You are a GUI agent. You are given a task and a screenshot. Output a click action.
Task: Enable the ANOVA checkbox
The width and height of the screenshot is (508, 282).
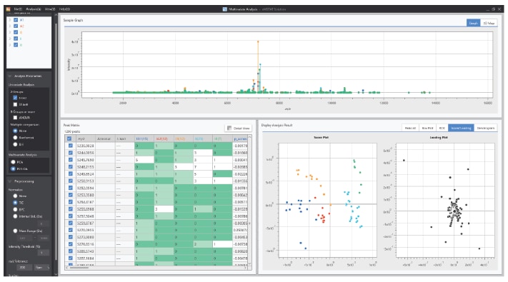click(15, 118)
